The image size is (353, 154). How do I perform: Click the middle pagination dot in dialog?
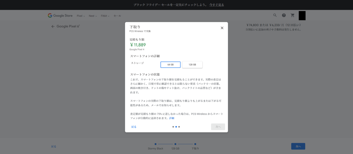(176, 127)
